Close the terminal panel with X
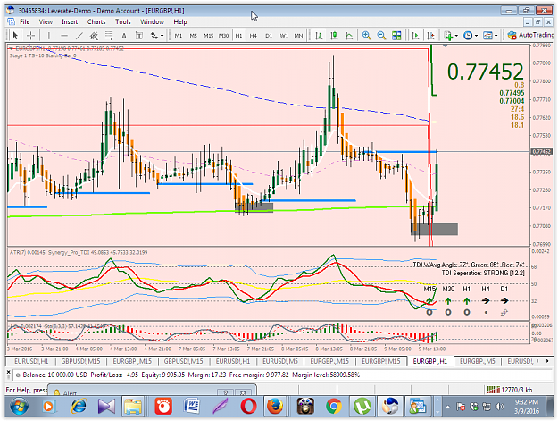This screenshot has height=421, width=558. pyautogui.click(x=9, y=372)
